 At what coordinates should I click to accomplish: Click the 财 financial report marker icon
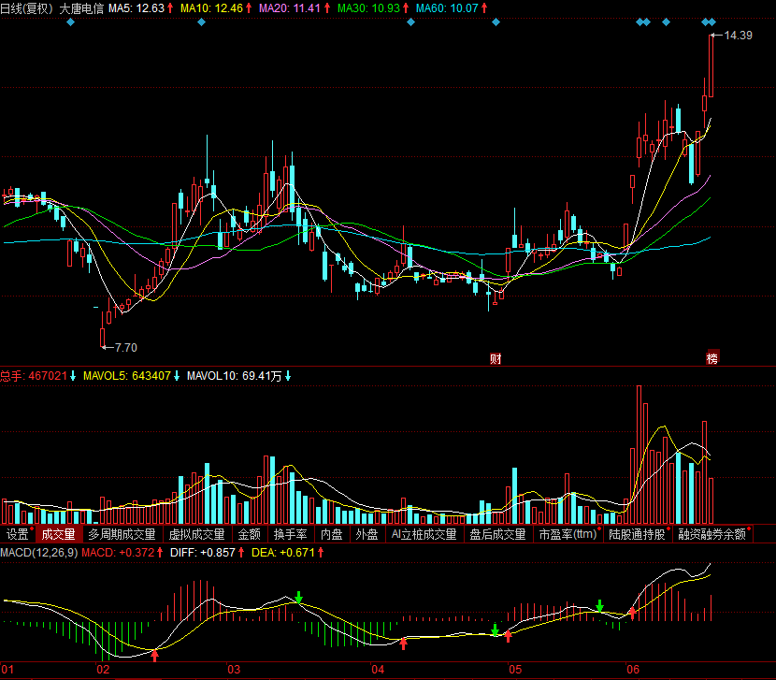click(496, 358)
